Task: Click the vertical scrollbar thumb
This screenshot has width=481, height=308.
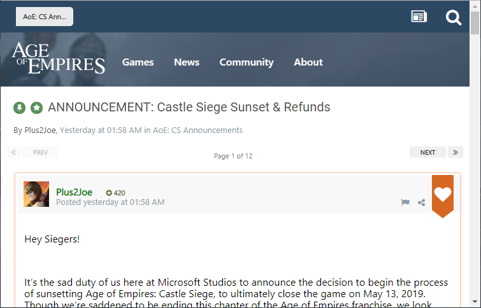Action: click(475, 23)
